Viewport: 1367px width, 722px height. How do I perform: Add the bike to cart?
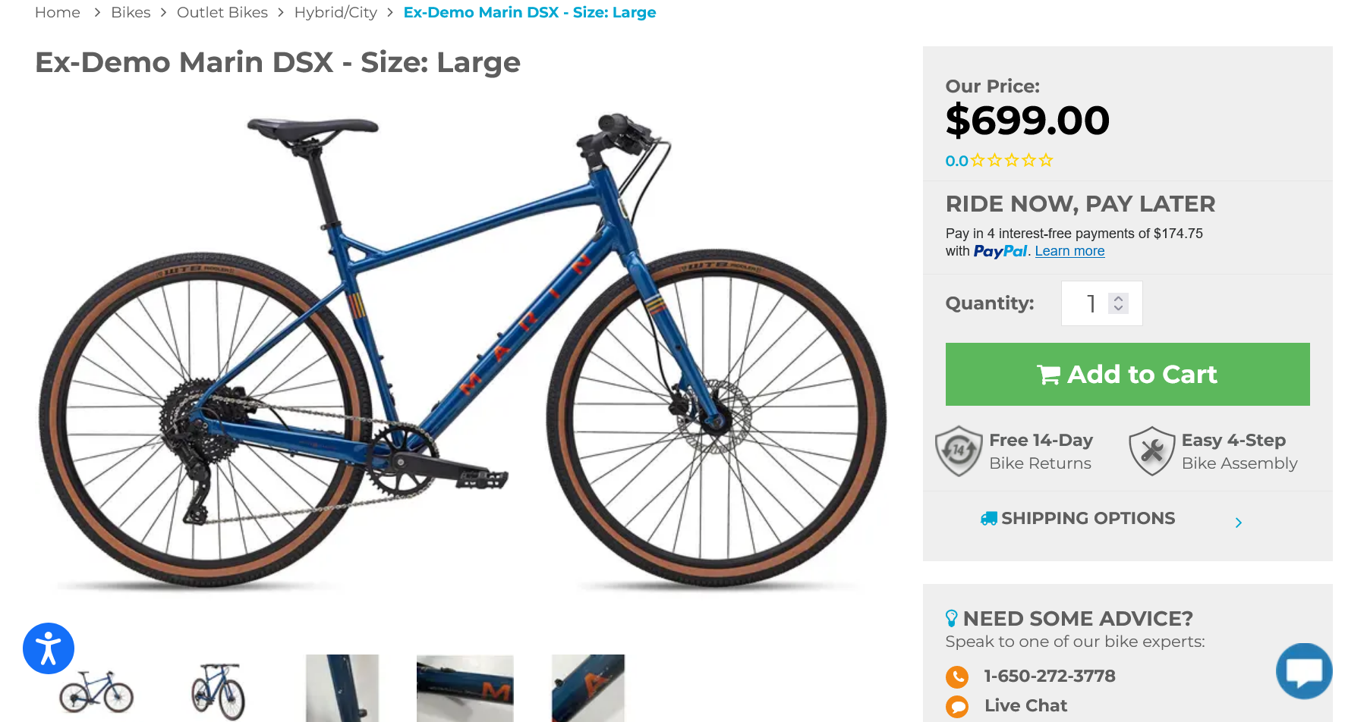[1127, 374]
